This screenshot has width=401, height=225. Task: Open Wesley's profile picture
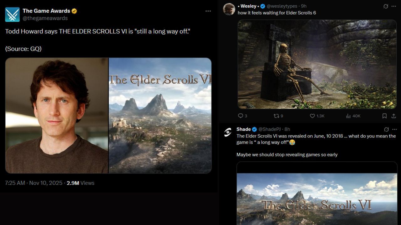pos(229,9)
